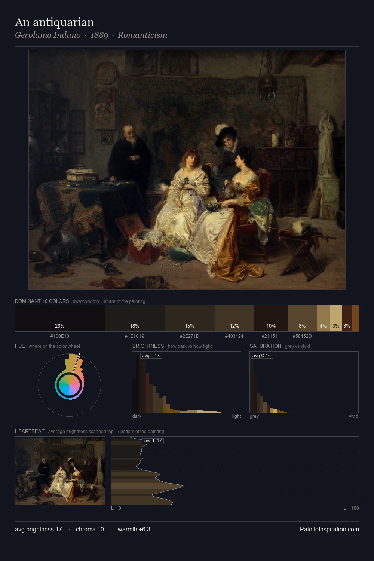Select the 12% brown swatch
This screenshot has height=561, width=374.
click(234, 318)
